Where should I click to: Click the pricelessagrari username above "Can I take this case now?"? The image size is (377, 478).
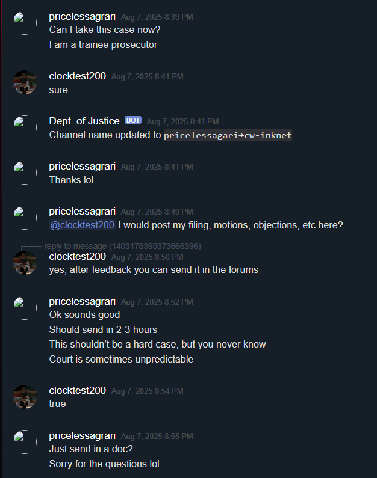pos(82,17)
